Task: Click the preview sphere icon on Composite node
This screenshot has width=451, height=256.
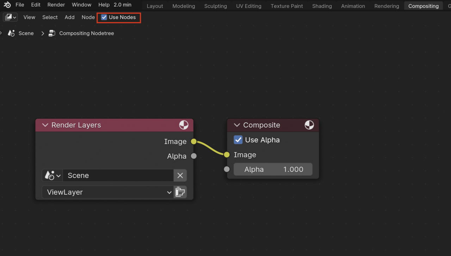Action: 309,125
